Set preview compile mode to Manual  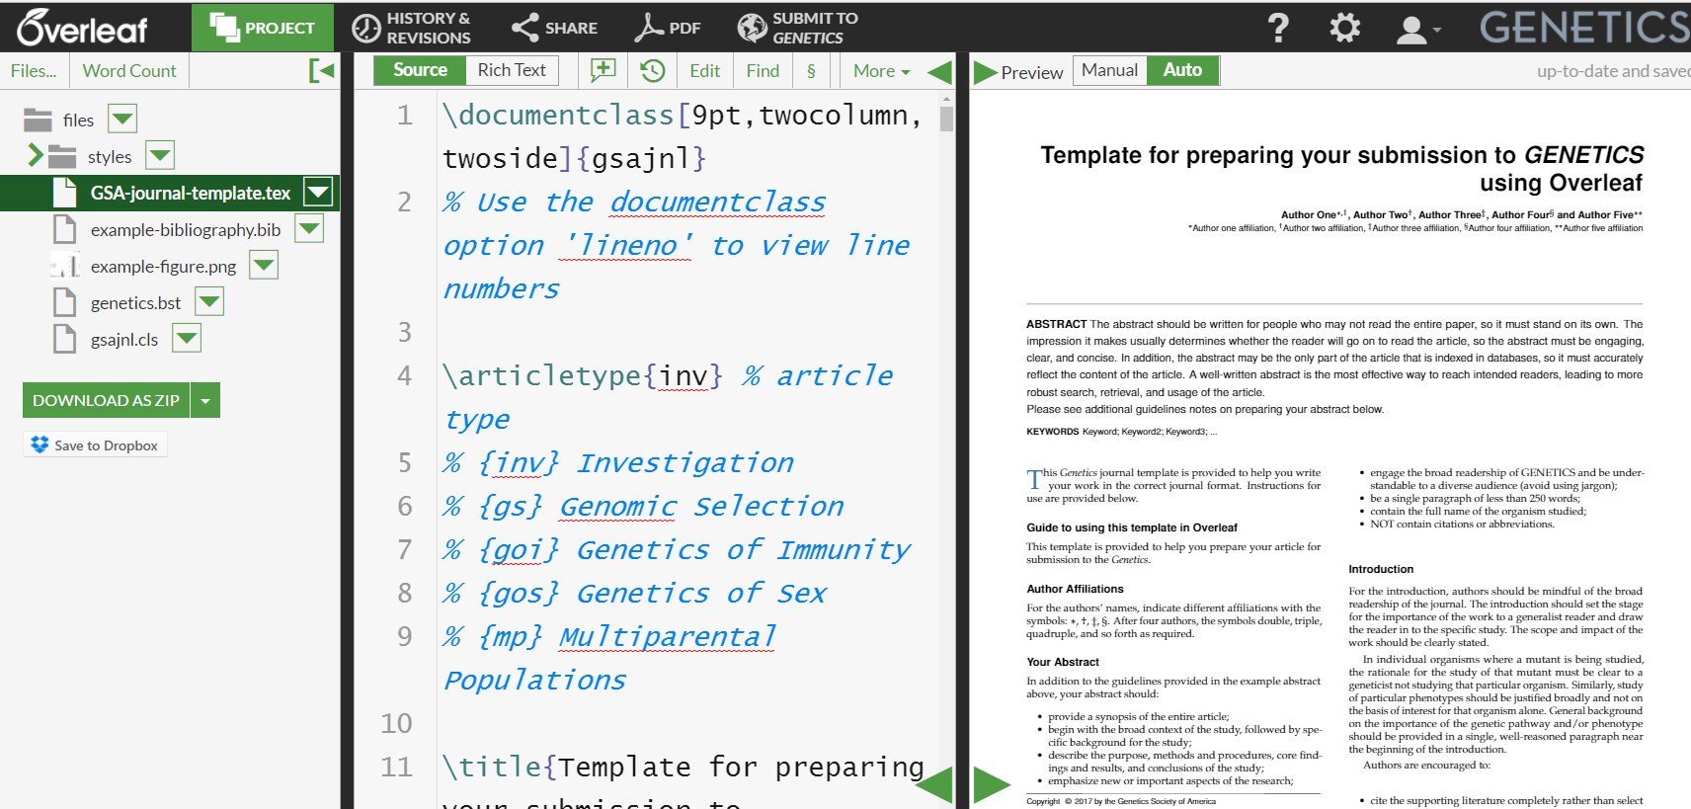tap(1109, 70)
